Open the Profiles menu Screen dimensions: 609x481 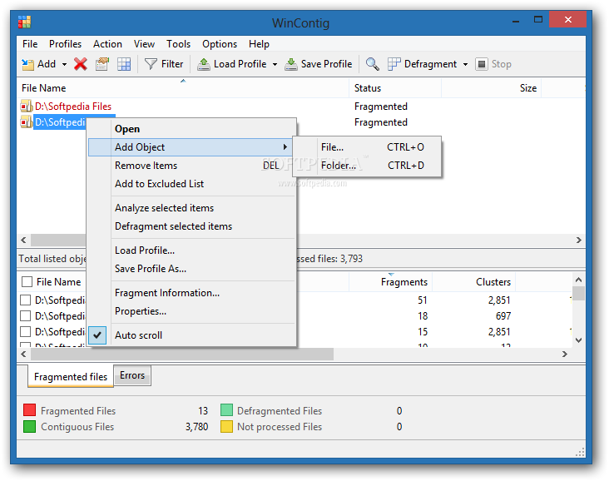click(x=65, y=44)
